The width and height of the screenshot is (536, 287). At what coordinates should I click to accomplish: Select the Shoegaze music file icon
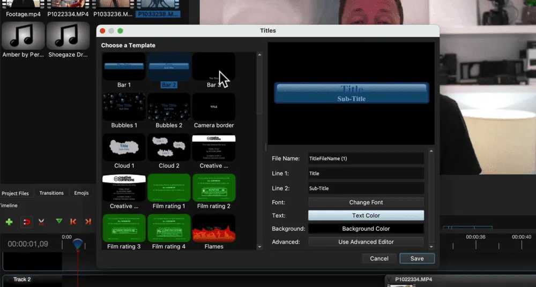[x=68, y=36]
